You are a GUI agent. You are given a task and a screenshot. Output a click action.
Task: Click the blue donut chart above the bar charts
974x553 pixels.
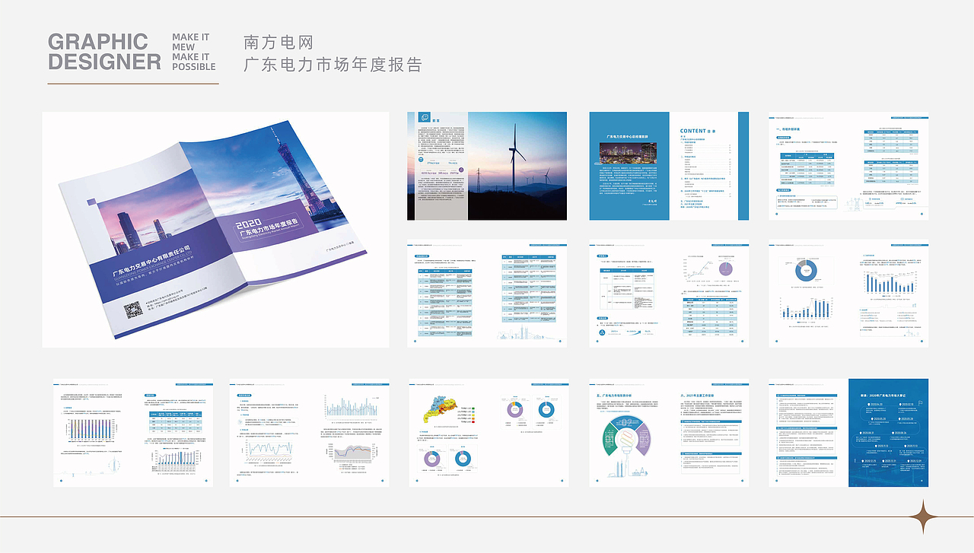(x=807, y=269)
